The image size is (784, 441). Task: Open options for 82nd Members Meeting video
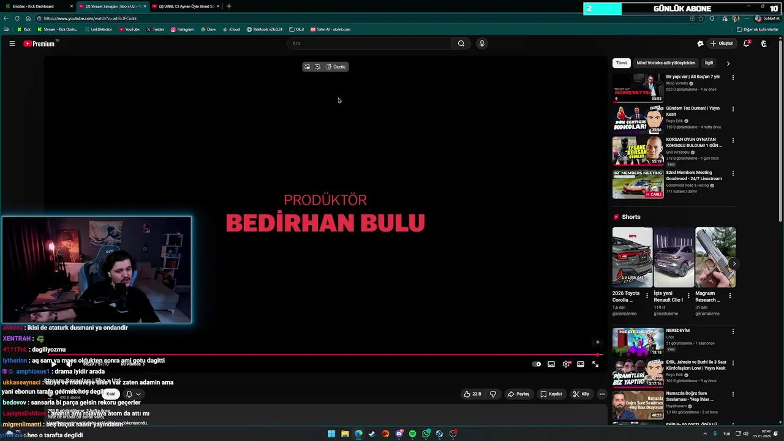point(733,173)
